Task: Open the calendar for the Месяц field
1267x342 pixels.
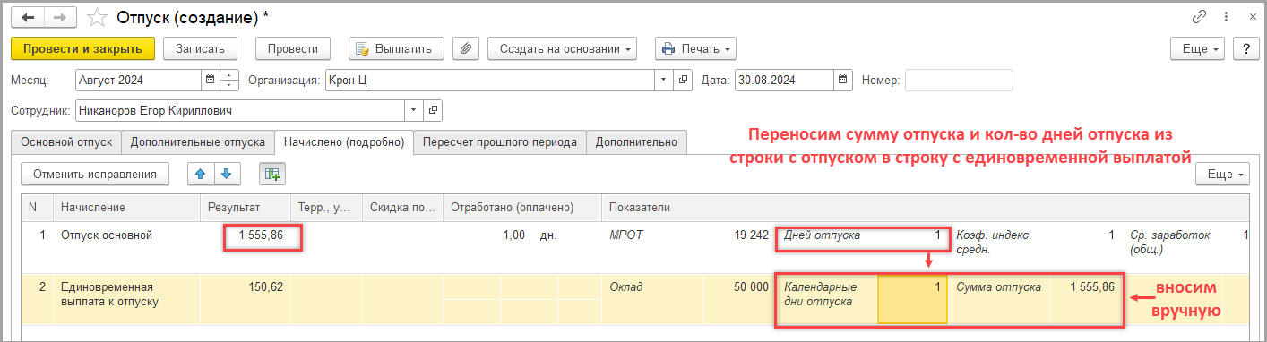Action: point(211,80)
